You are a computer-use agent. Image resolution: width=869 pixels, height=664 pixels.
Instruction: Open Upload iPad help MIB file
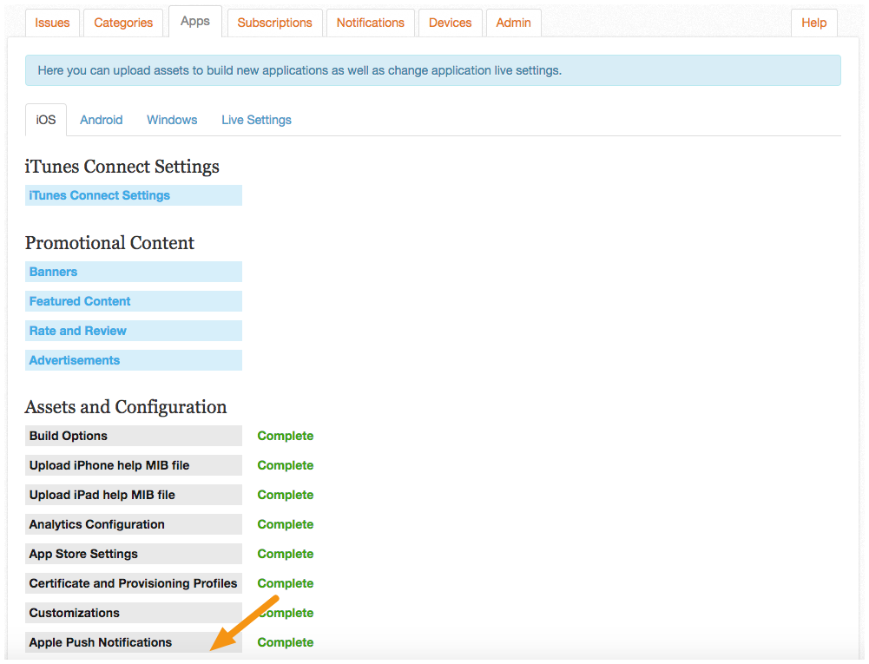[x=134, y=495]
